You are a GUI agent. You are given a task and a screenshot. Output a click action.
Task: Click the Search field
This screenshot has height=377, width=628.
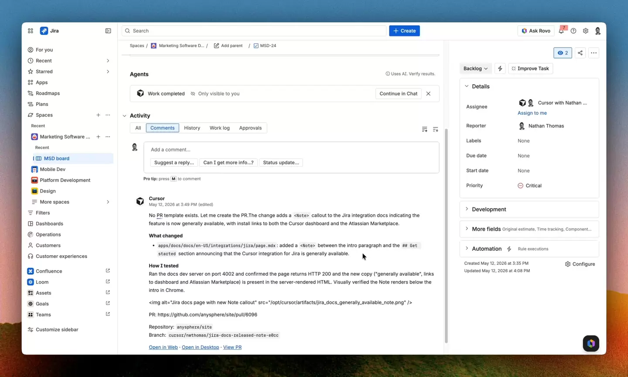click(x=254, y=31)
